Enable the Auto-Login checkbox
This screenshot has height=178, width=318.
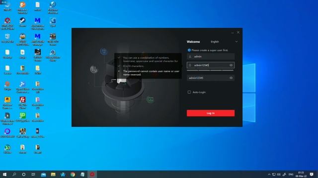click(x=189, y=92)
